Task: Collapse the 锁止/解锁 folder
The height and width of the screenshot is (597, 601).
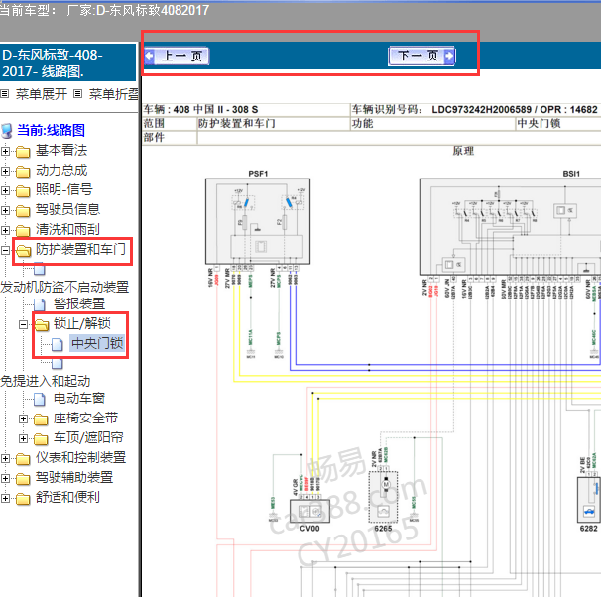Action: pyautogui.click(x=23, y=325)
